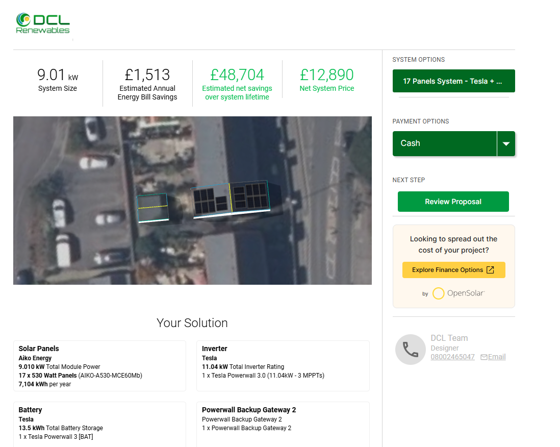Click 11.04 kW Total Inverter Rating text
560x447 pixels.
point(243,367)
